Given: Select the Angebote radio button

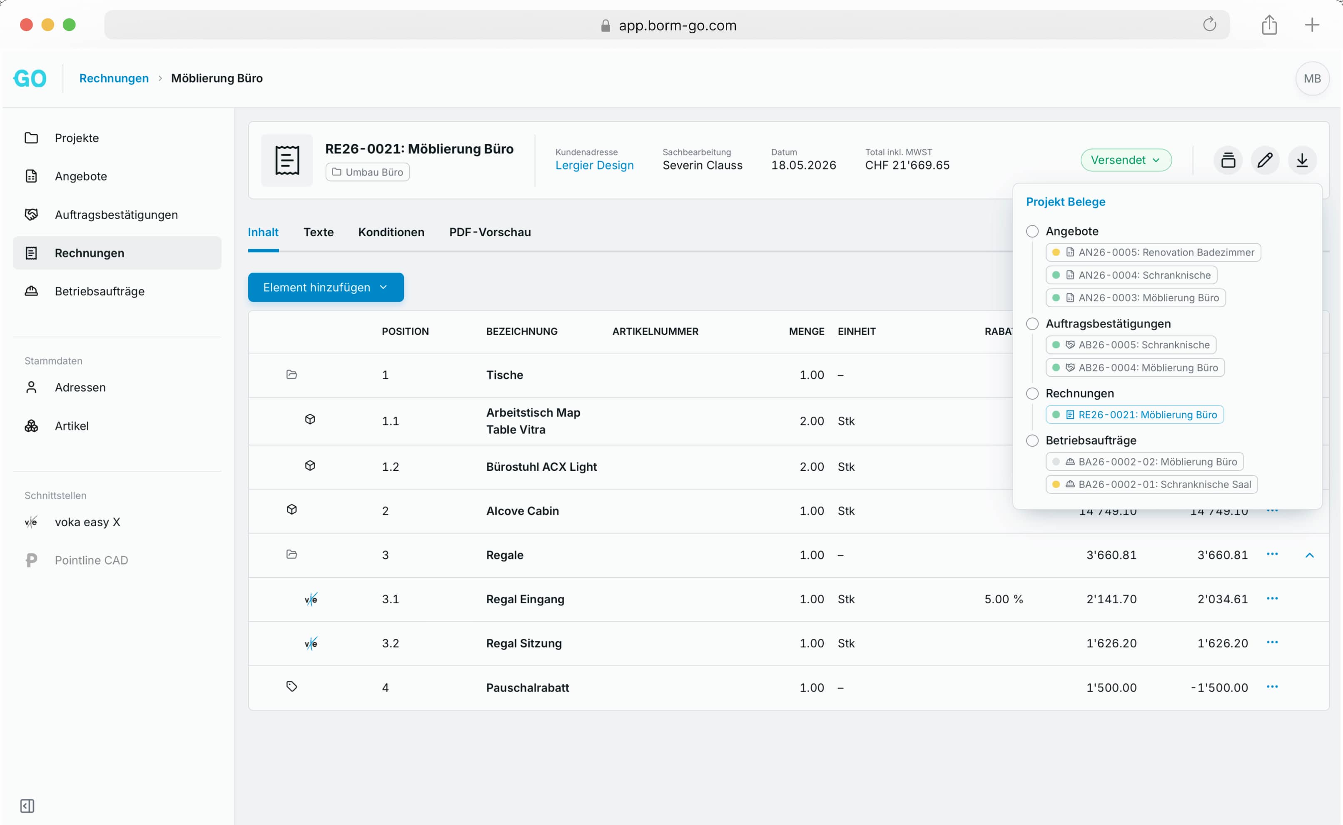Looking at the screenshot, I should (x=1032, y=231).
